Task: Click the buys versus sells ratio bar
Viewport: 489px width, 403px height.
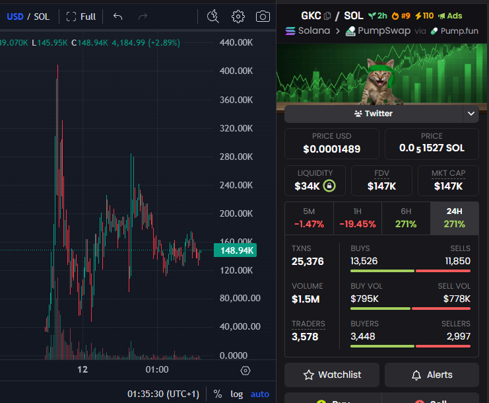Action: pyautogui.click(x=410, y=271)
